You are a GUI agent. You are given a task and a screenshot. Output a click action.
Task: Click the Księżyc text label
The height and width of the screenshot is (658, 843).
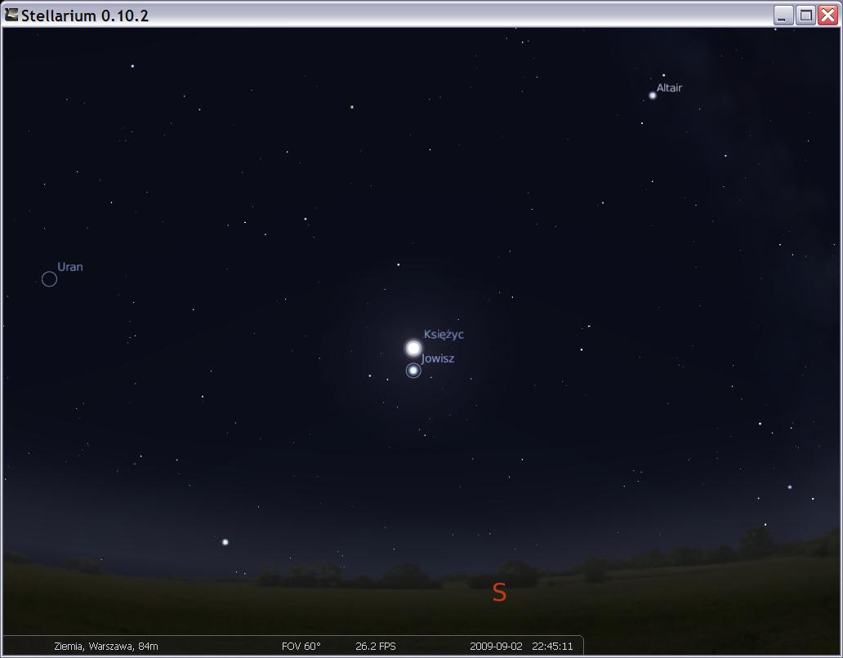pyautogui.click(x=444, y=335)
